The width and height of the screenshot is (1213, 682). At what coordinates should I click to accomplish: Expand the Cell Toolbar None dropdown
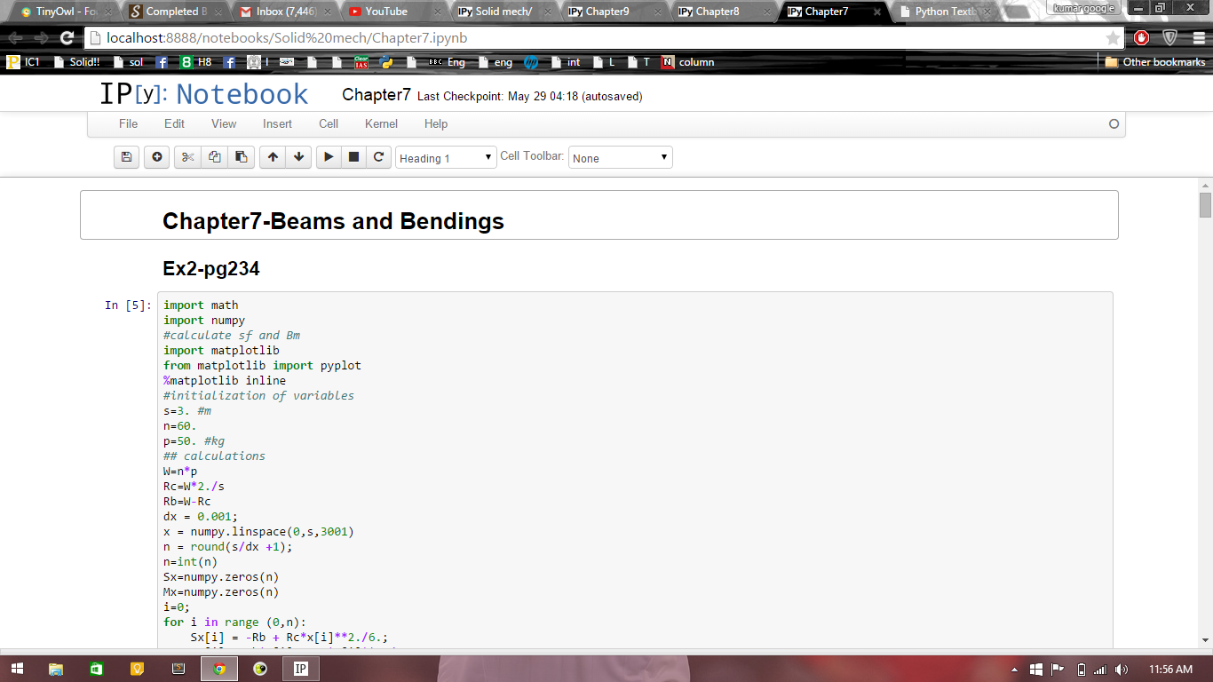pyautogui.click(x=620, y=158)
